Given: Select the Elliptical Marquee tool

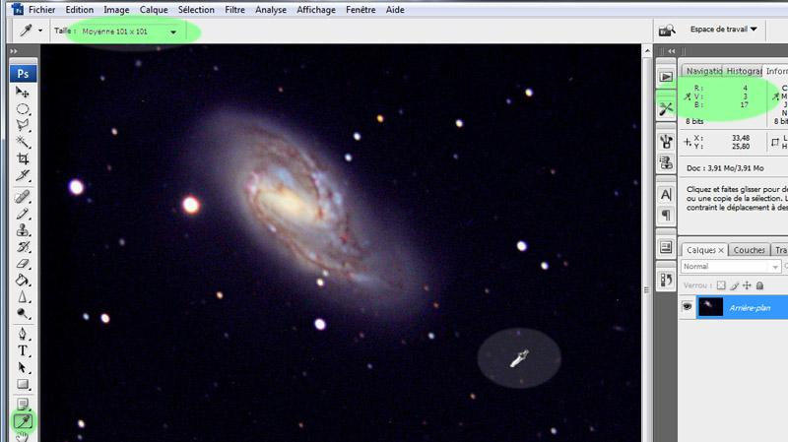Looking at the screenshot, I should click(22, 109).
